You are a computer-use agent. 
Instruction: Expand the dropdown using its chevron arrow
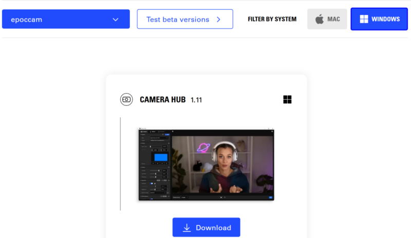coord(116,20)
